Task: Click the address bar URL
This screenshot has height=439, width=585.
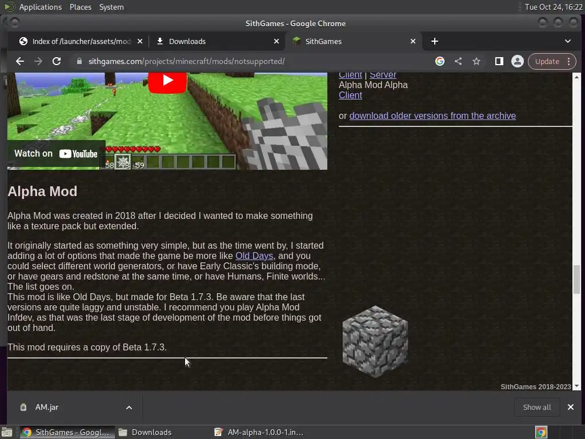Action: [187, 61]
